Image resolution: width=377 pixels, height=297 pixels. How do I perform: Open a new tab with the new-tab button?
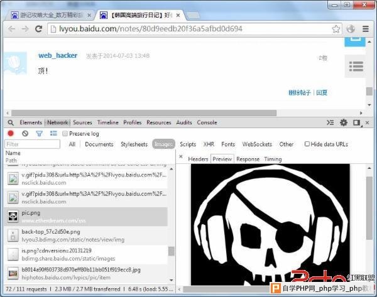193,15
